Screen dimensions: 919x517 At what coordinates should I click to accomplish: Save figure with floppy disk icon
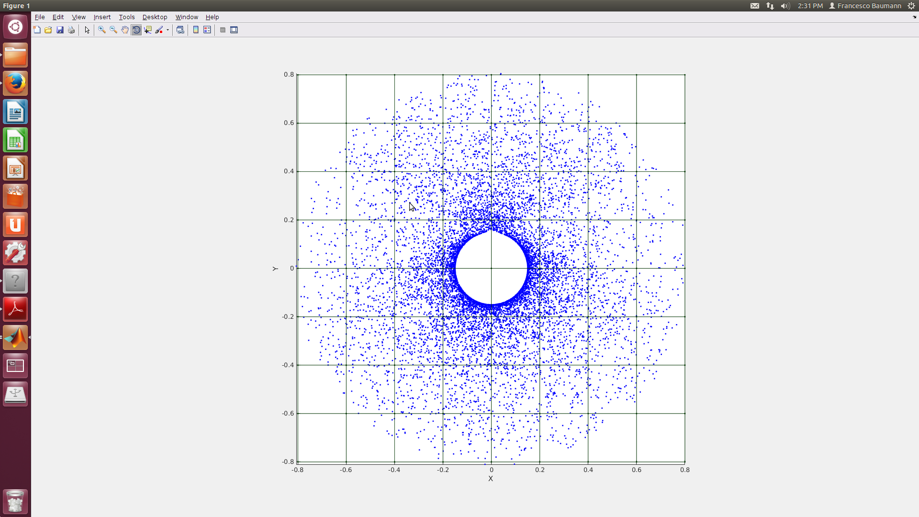coord(60,30)
